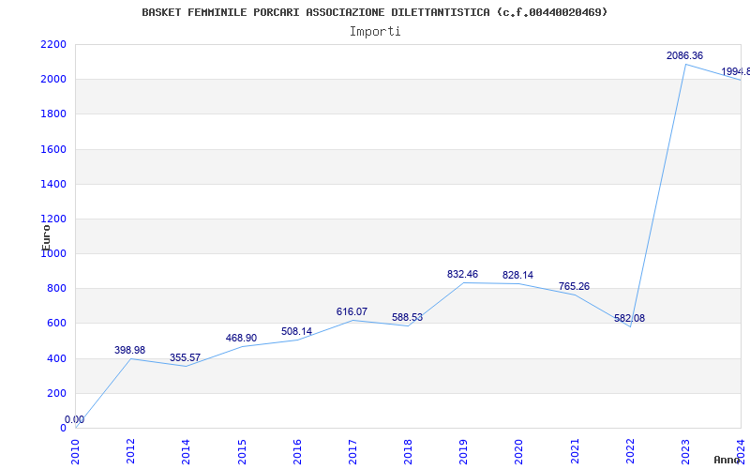The height and width of the screenshot is (469, 750).
Task: Click the 588.53 data label
Action: tap(407, 317)
